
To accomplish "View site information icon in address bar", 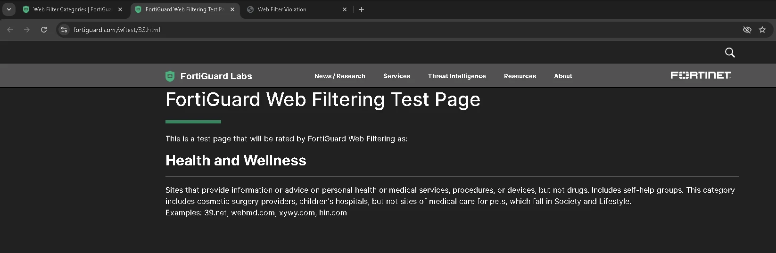I will click(64, 30).
